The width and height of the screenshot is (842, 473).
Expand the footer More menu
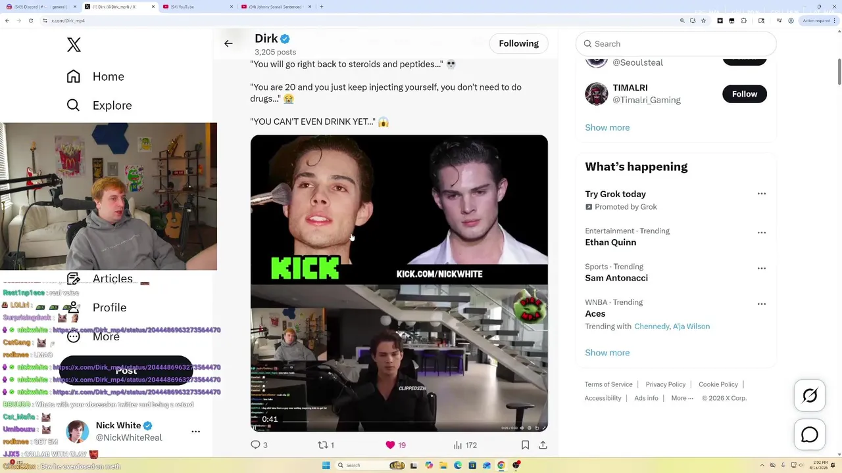click(682, 398)
